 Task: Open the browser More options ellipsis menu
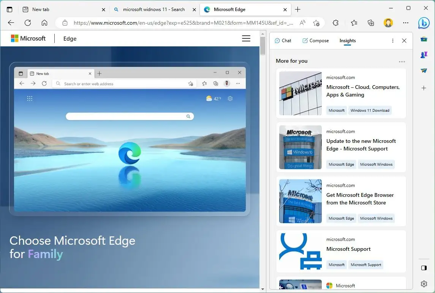(x=405, y=23)
